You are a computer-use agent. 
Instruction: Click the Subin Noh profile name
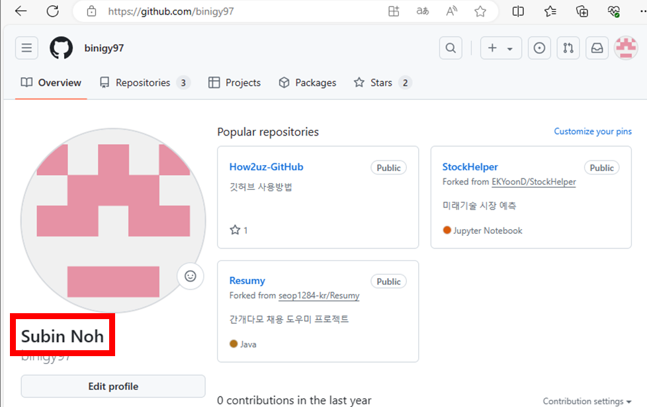click(62, 336)
